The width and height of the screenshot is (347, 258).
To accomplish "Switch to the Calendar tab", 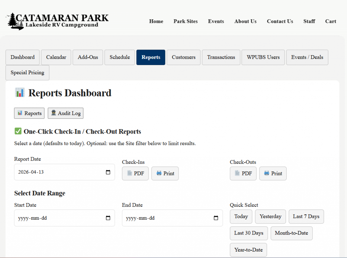I will click(56, 57).
